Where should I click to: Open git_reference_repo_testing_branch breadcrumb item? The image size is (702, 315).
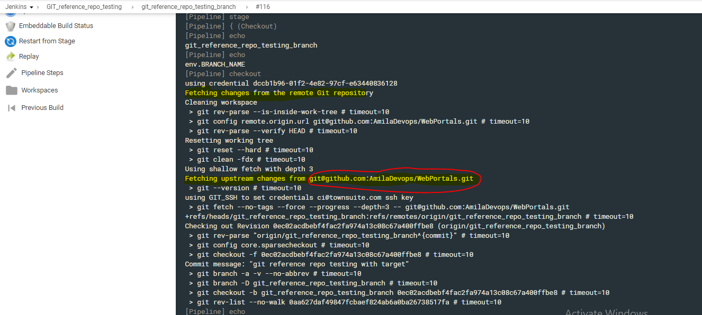click(188, 7)
